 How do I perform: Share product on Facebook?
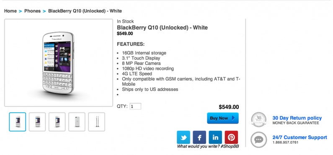coord(199,137)
